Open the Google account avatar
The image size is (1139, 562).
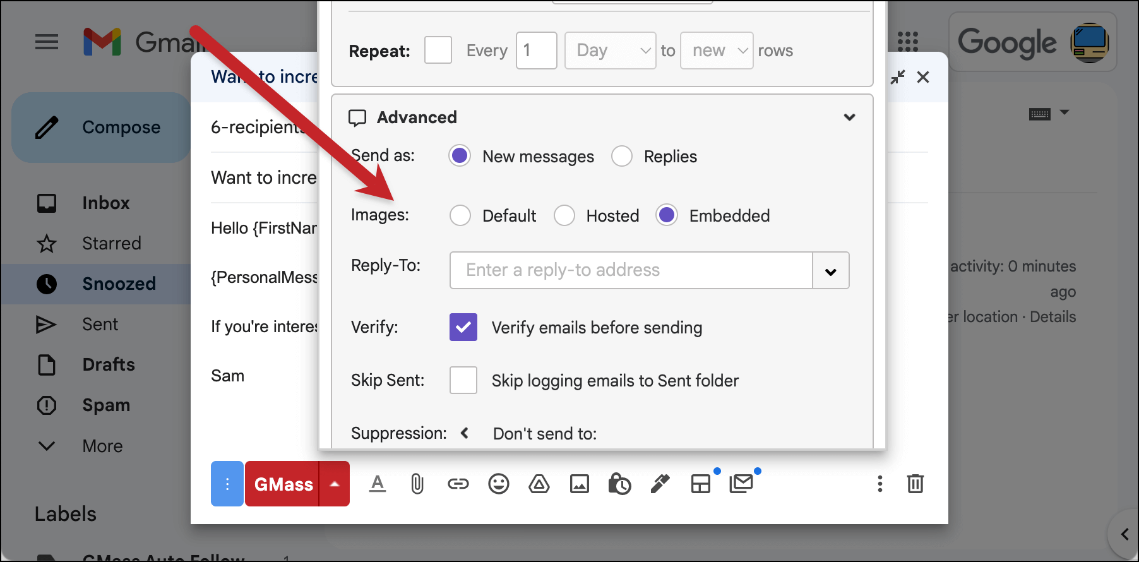click(1089, 42)
